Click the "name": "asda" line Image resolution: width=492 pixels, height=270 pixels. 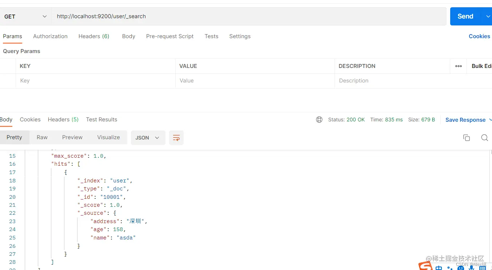coord(113,238)
